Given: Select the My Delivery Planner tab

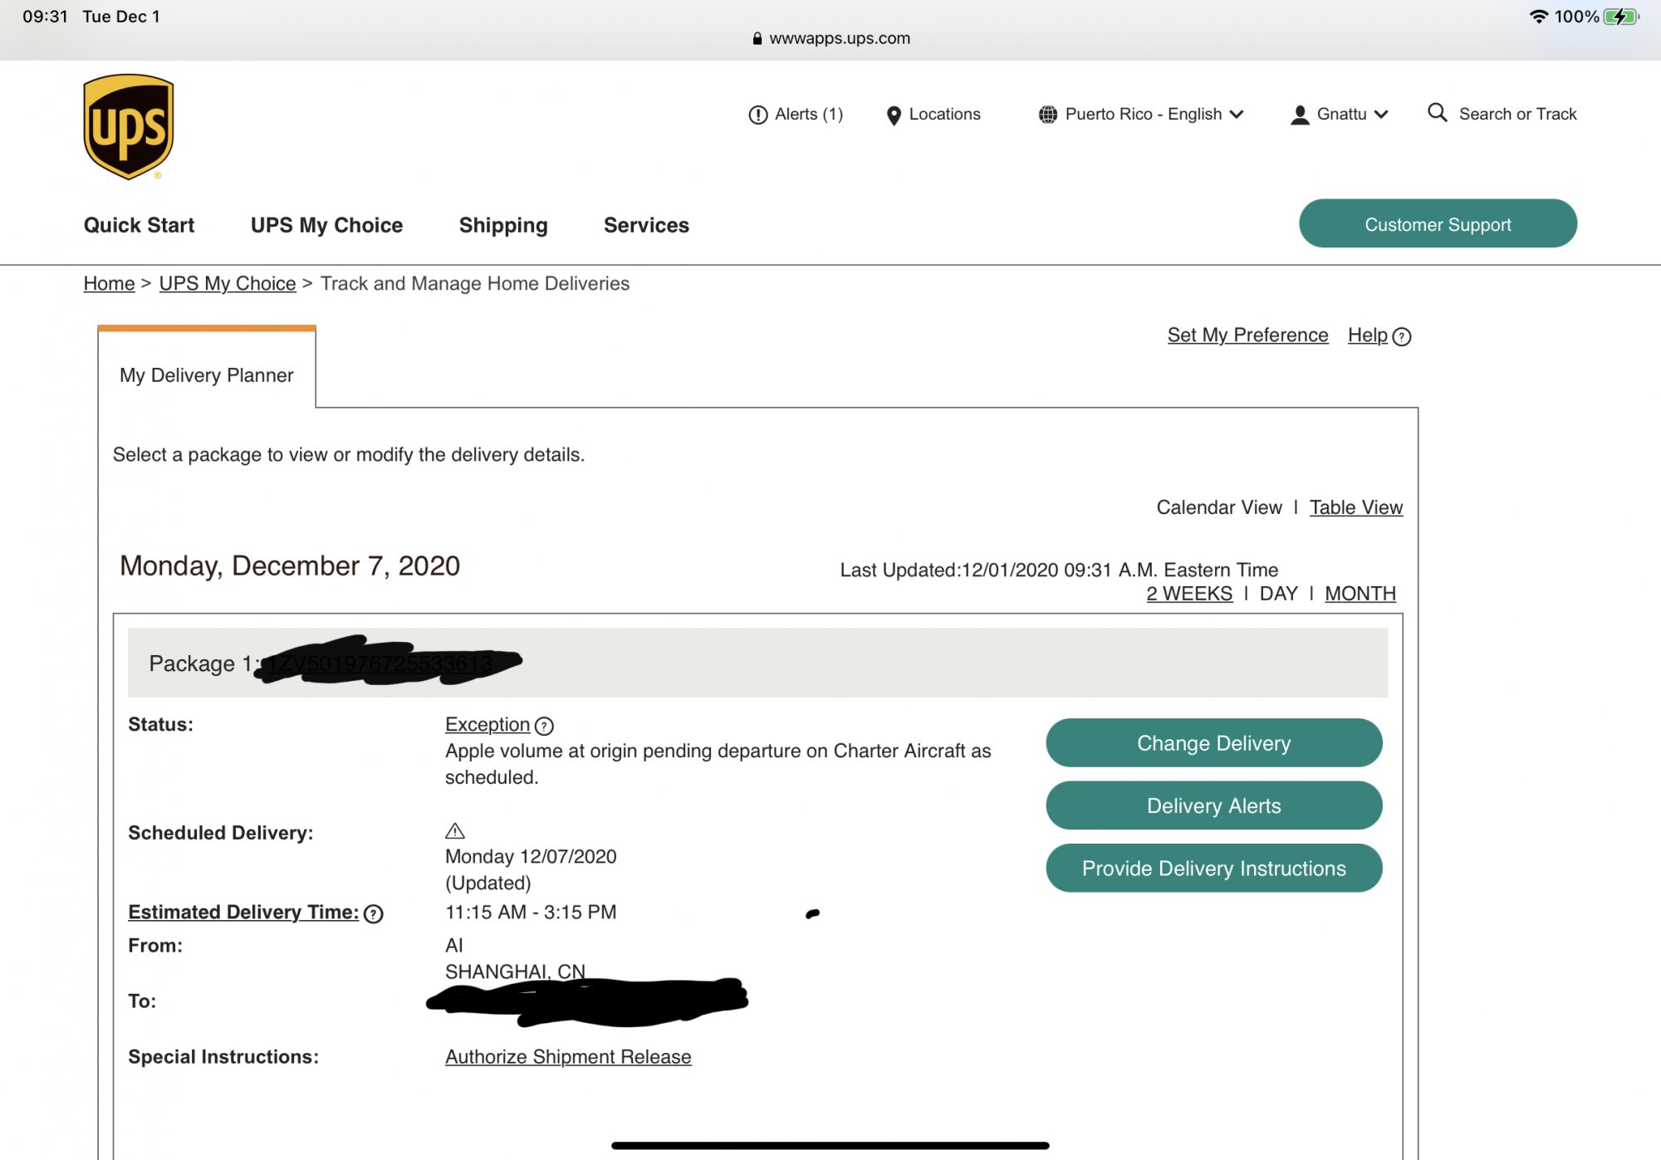Looking at the screenshot, I should pos(206,375).
